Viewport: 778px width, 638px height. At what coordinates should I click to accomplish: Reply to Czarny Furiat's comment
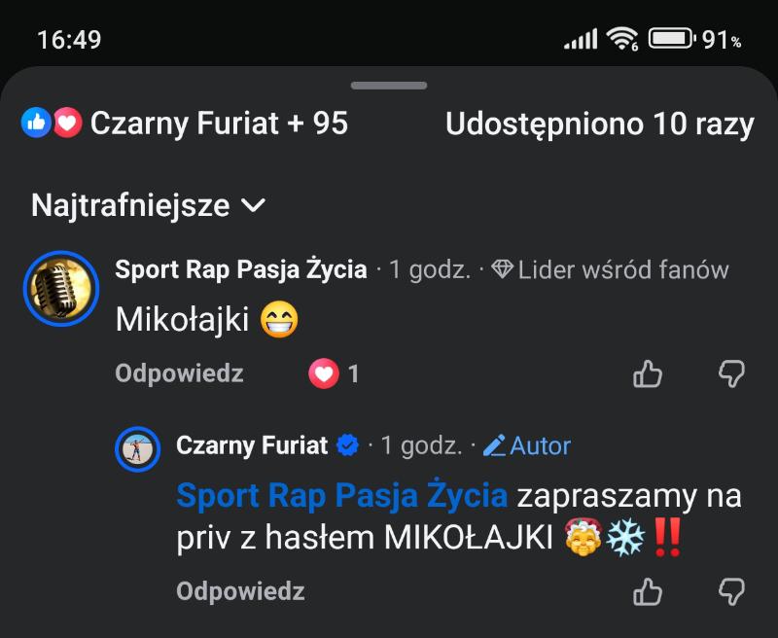[240, 590]
